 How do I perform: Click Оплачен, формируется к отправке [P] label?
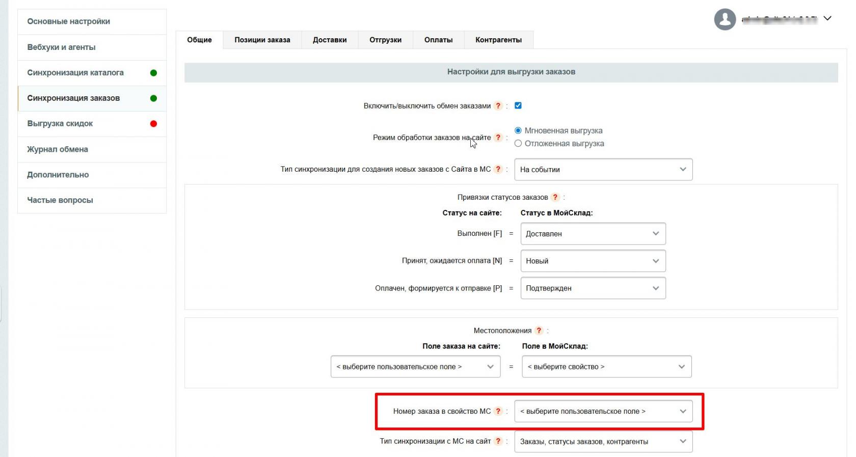click(439, 288)
